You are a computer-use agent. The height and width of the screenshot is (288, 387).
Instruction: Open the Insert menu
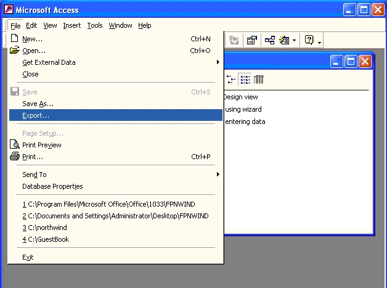72,25
